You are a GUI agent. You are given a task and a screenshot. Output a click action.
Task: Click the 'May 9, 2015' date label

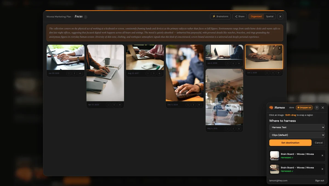coord(212,129)
